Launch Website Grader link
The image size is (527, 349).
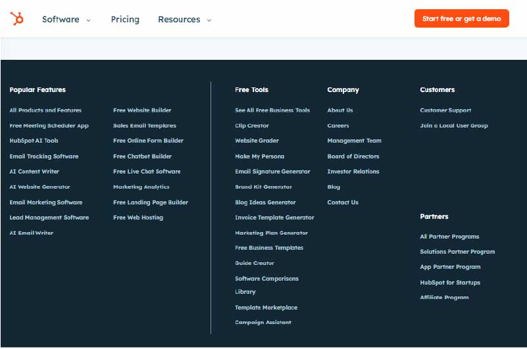pyautogui.click(x=257, y=141)
